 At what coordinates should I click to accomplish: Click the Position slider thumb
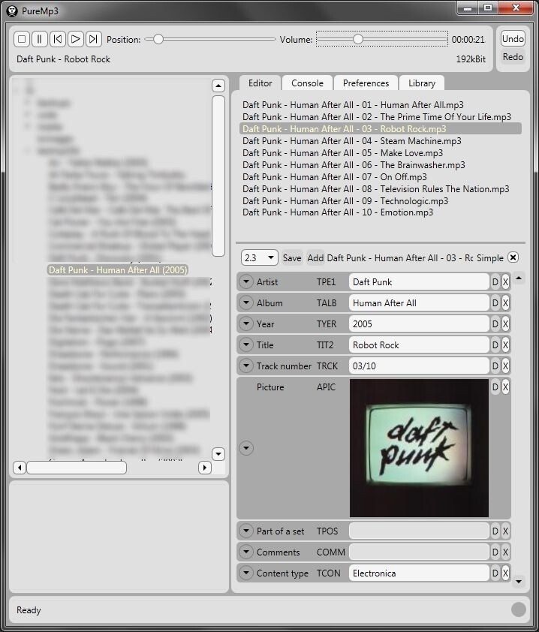tap(158, 39)
